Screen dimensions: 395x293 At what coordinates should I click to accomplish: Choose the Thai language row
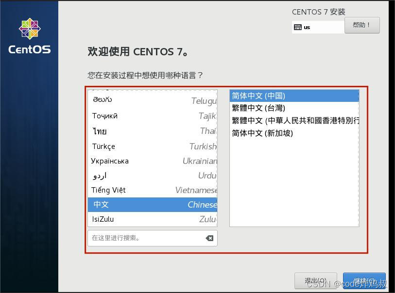pos(153,131)
